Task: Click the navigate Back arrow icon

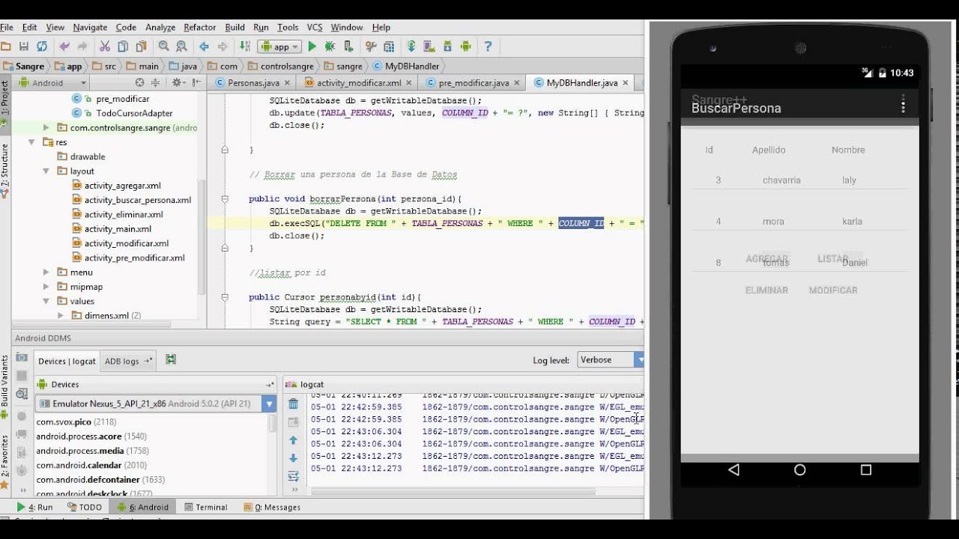Action: 204,46
